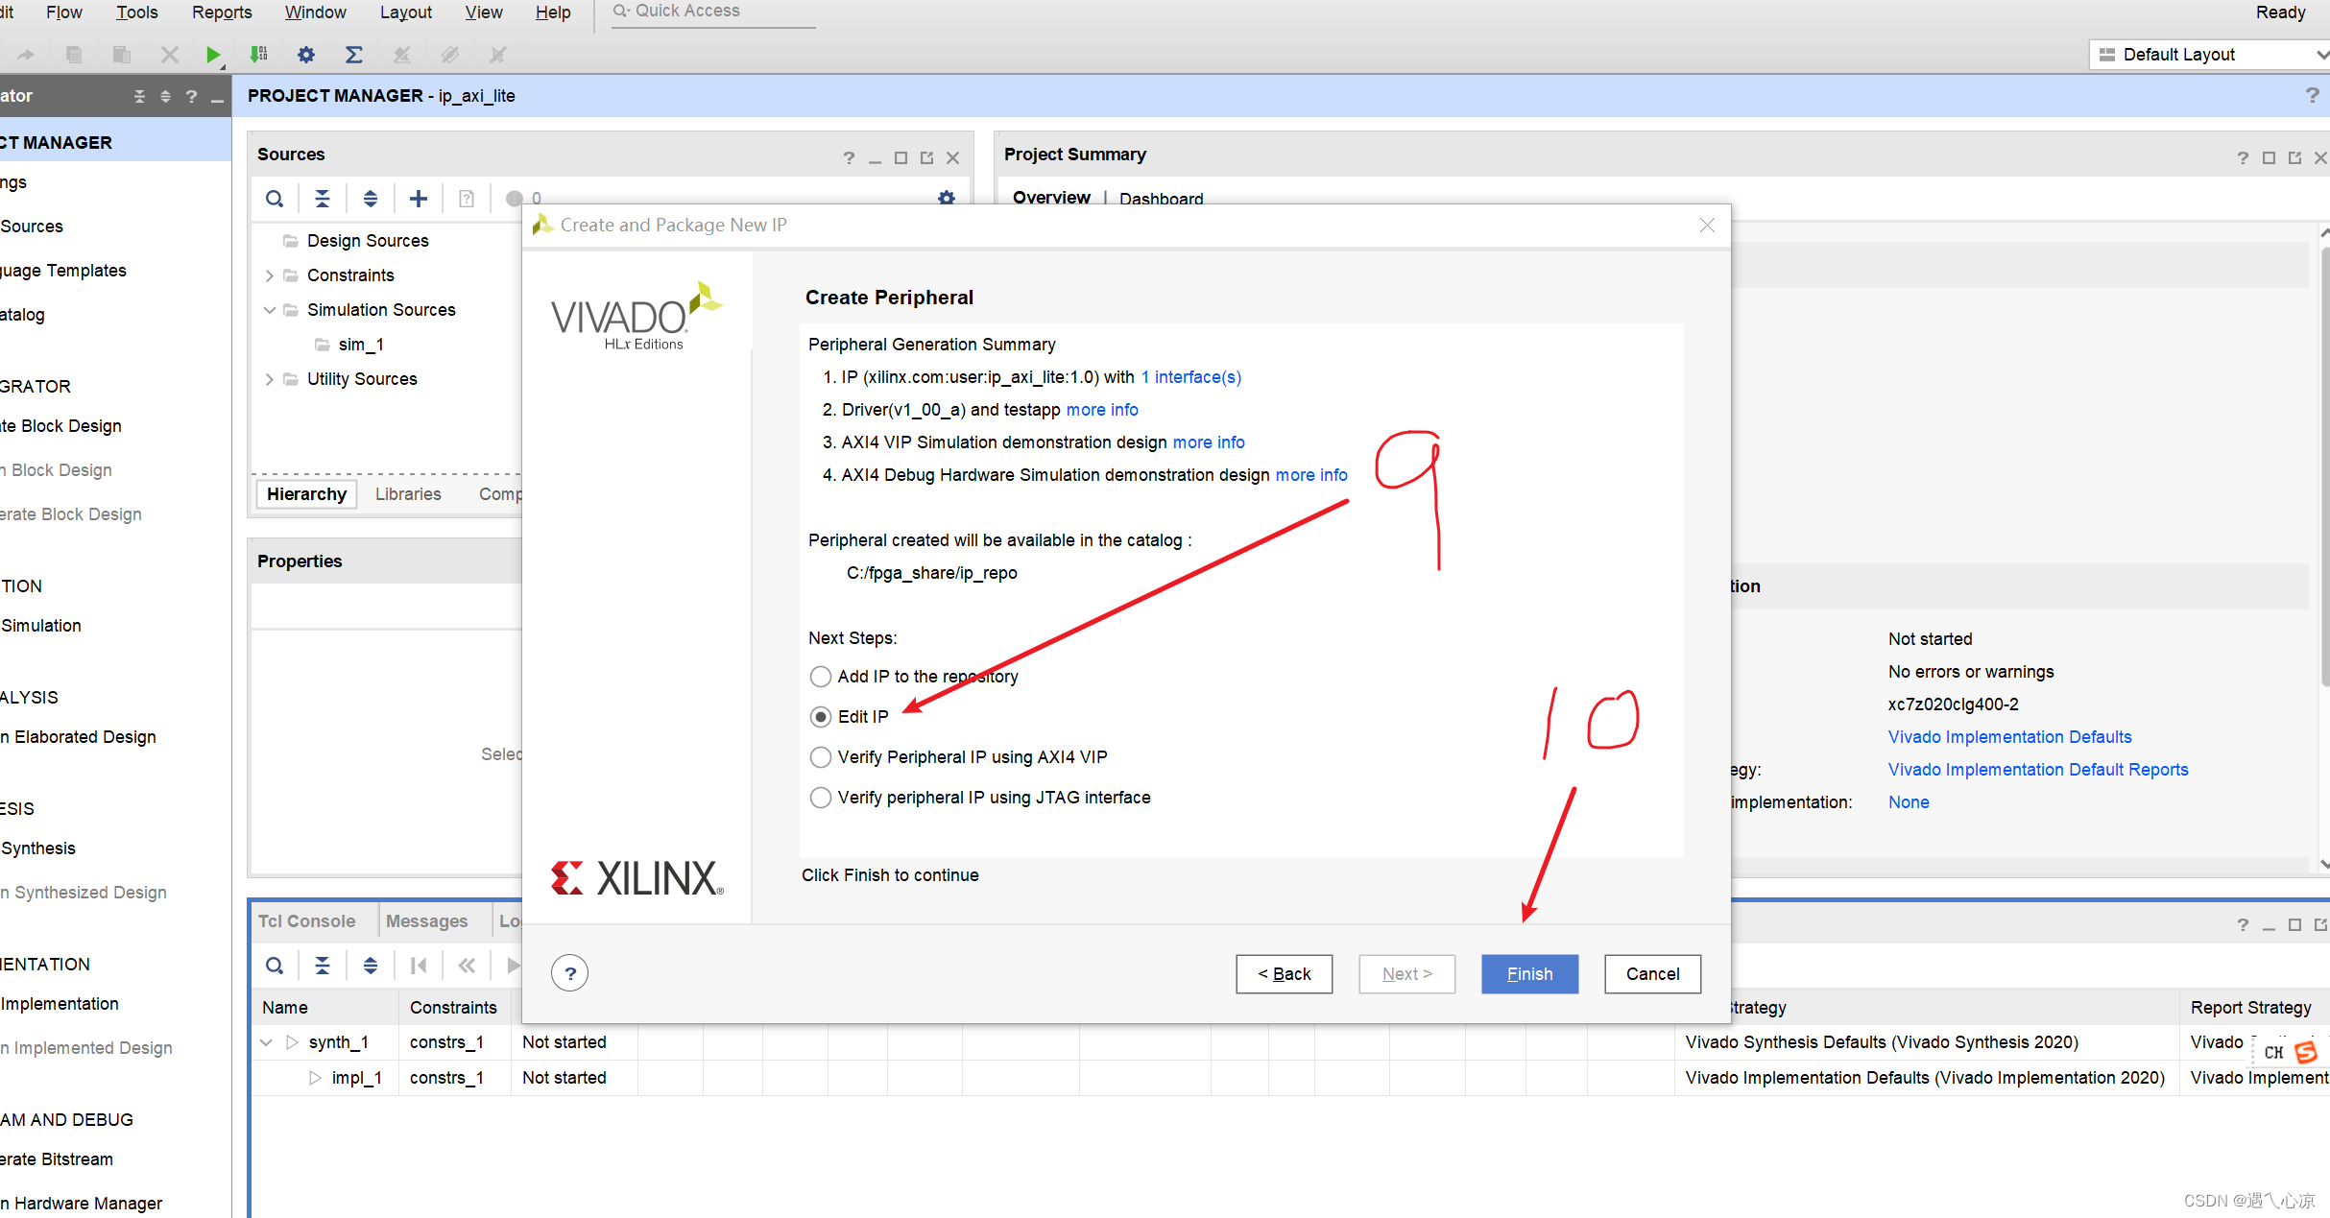Viewport: 2330px width, 1218px height.
Task: Select Edit IP radio button
Action: pos(818,716)
